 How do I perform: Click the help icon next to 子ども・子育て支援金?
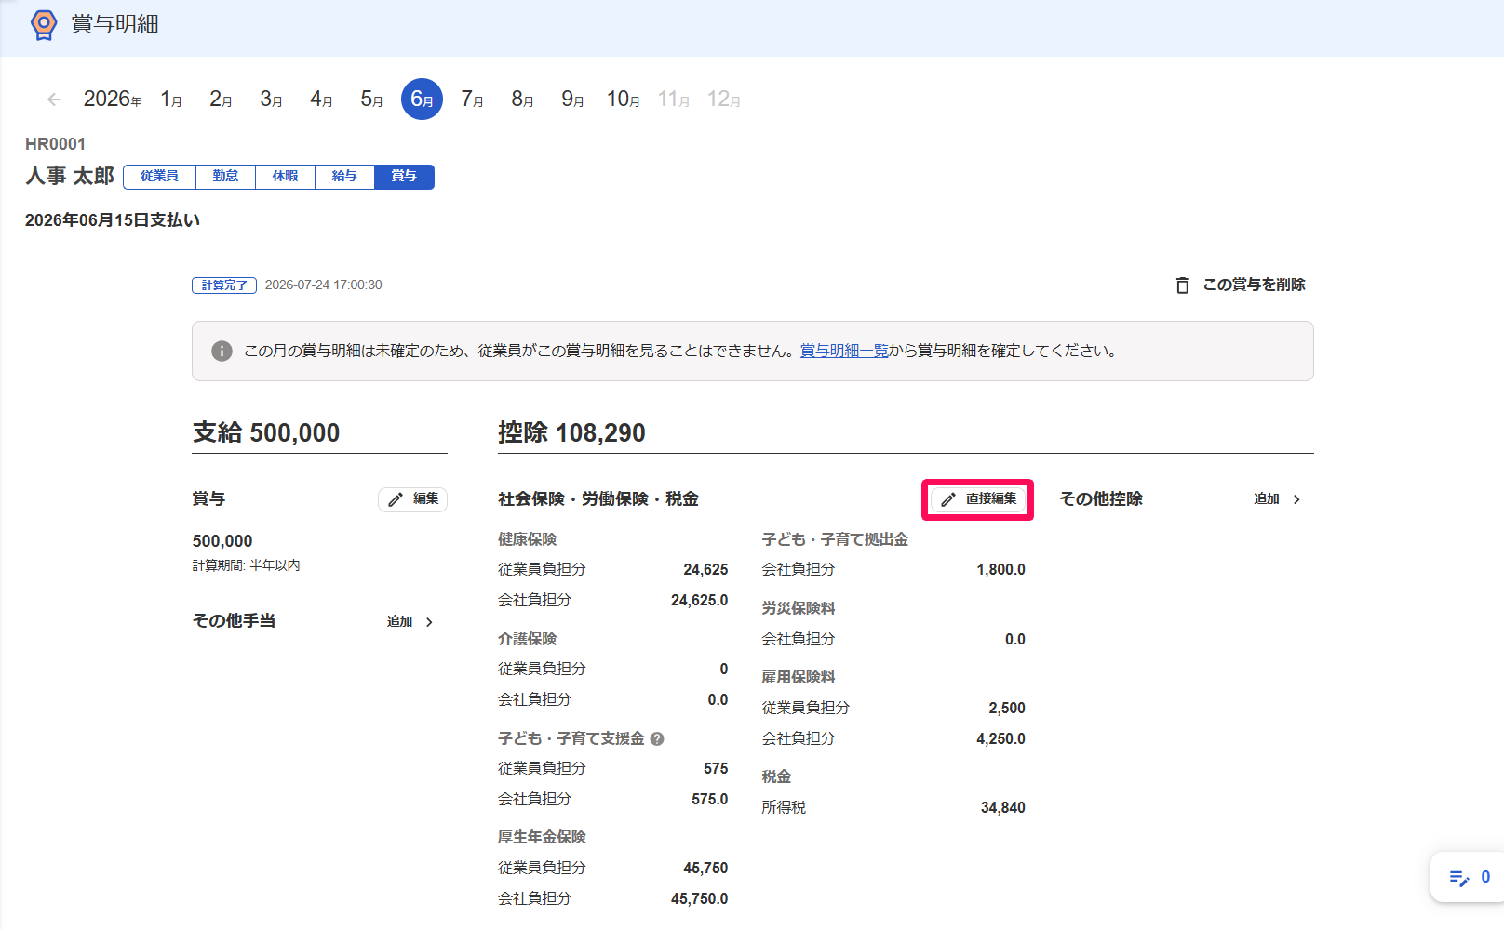[657, 738]
